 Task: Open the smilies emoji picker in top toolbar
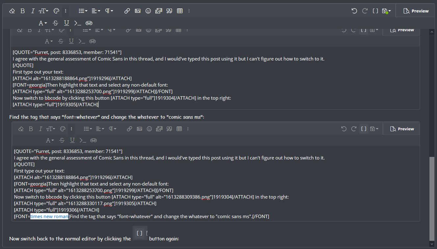pos(148,11)
